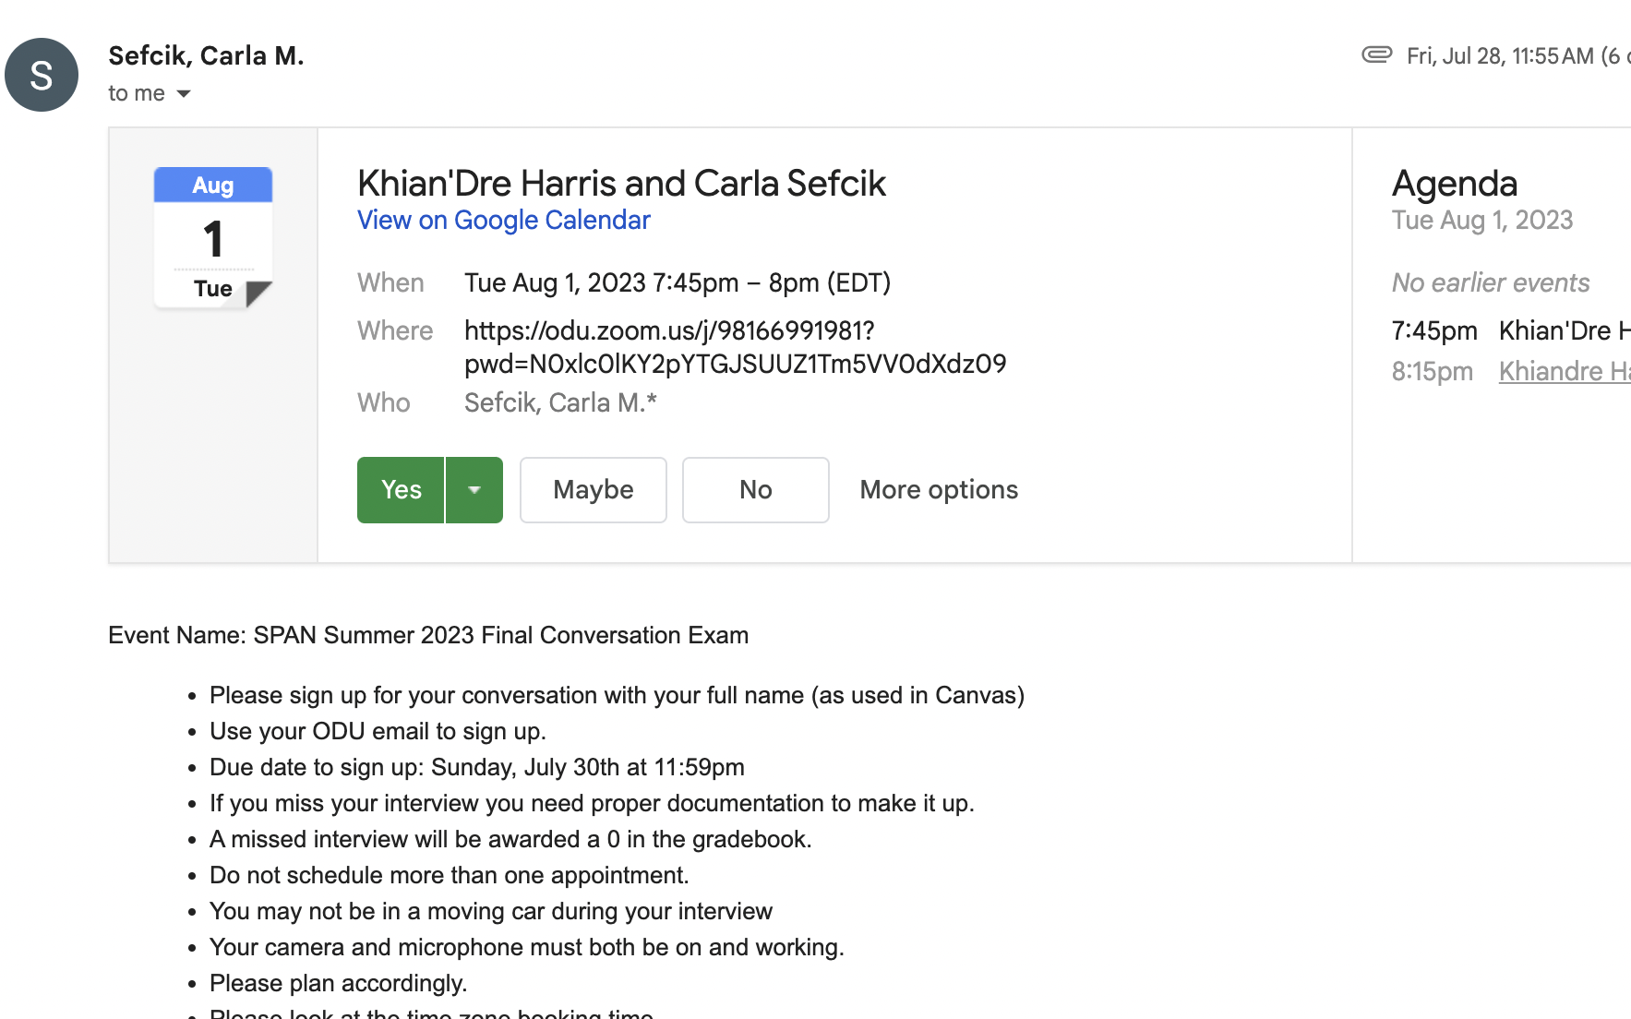Click the Aug 1 Tue calendar icon
1631x1019 pixels.
(213, 237)
